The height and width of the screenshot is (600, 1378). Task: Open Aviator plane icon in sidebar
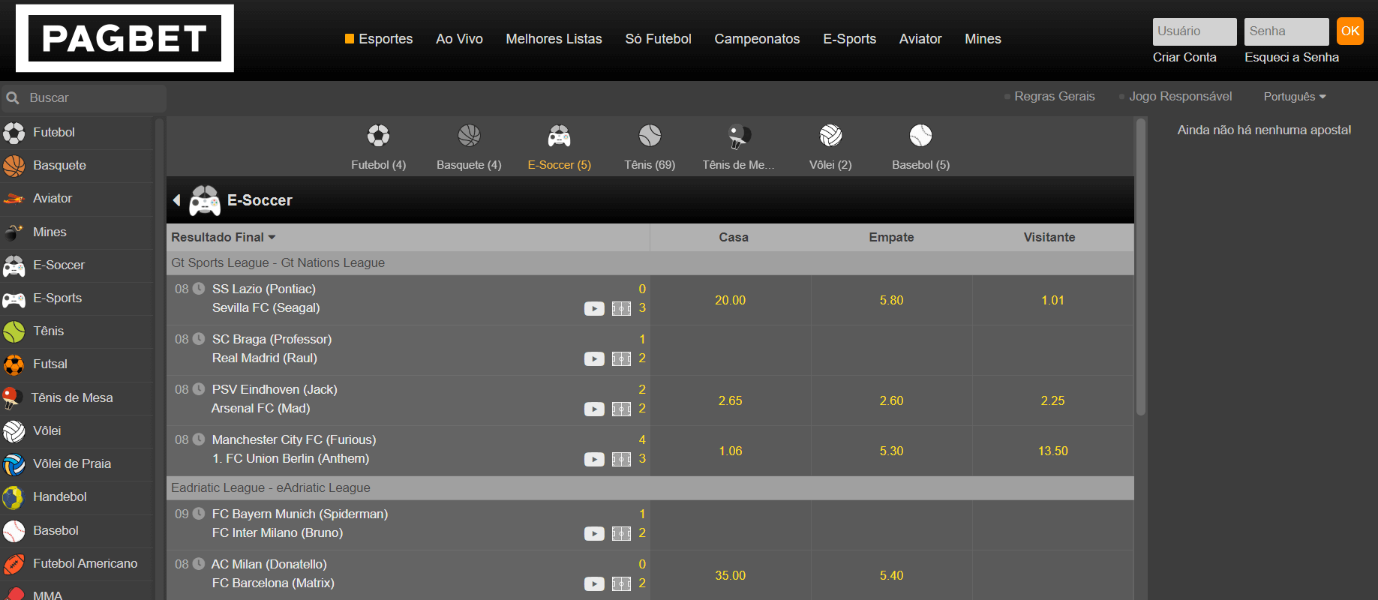14,199
